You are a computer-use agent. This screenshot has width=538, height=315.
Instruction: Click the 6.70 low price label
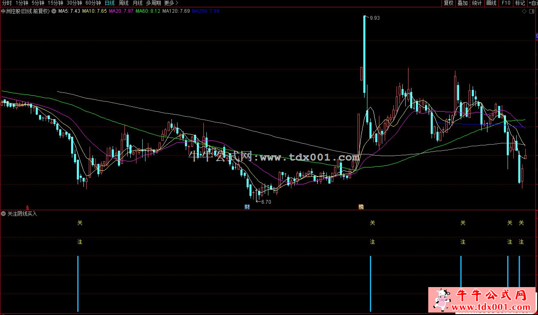click(266, 202)
